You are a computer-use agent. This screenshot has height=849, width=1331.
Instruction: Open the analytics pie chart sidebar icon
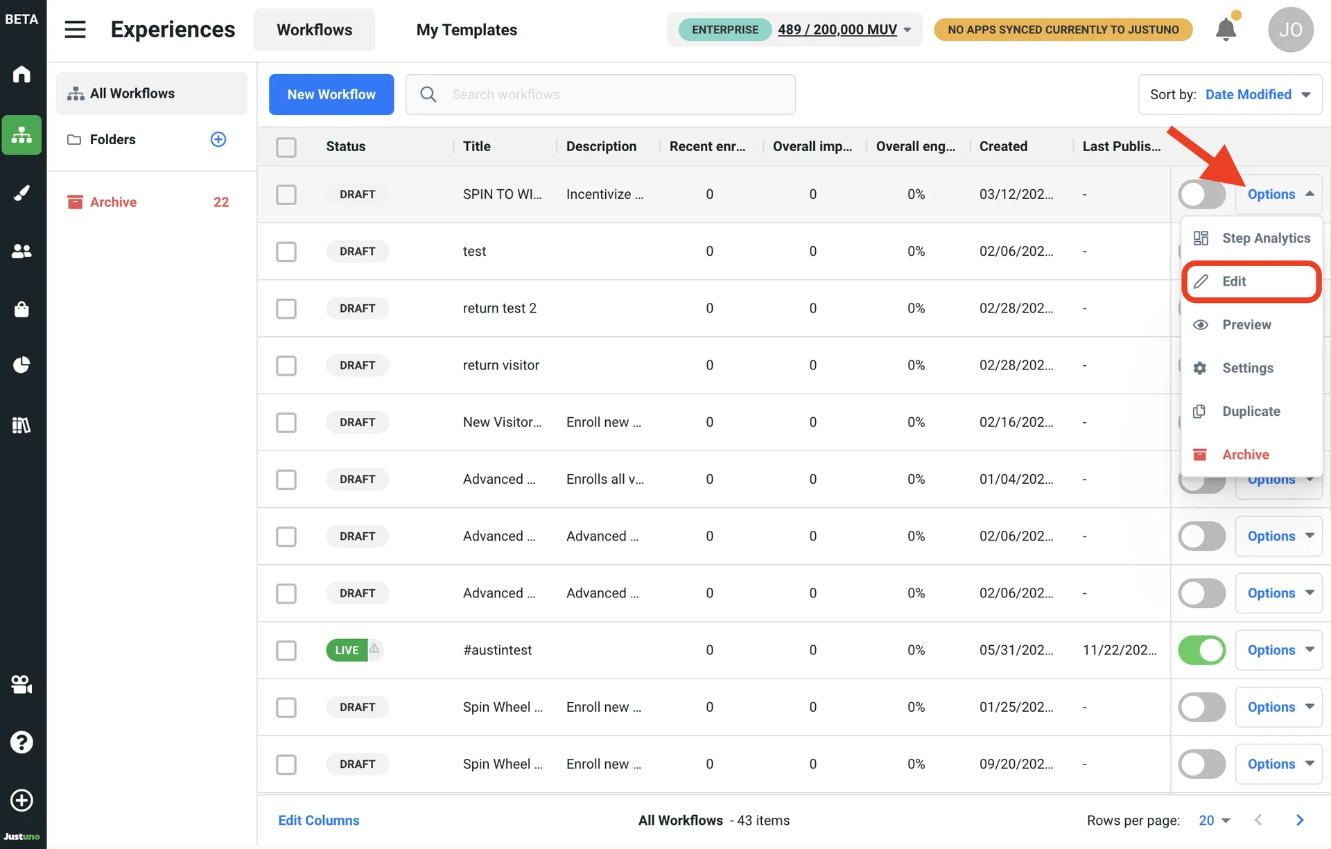click(21, 365)
